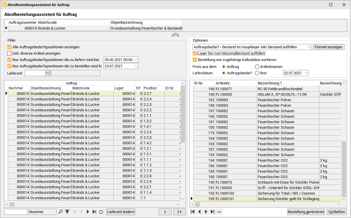Viewport: 351px width, 218px height.
Task: Click left grid 'Lager' column header
Action: coord(124,88)
